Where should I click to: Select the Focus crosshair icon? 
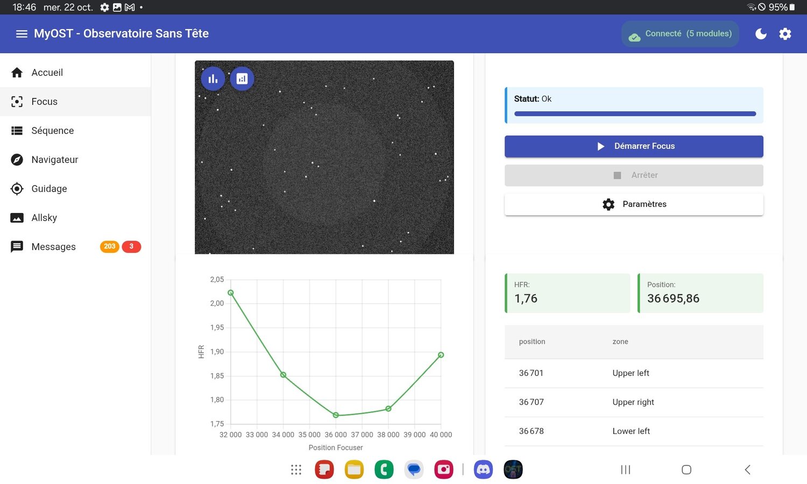pos(17,101)
